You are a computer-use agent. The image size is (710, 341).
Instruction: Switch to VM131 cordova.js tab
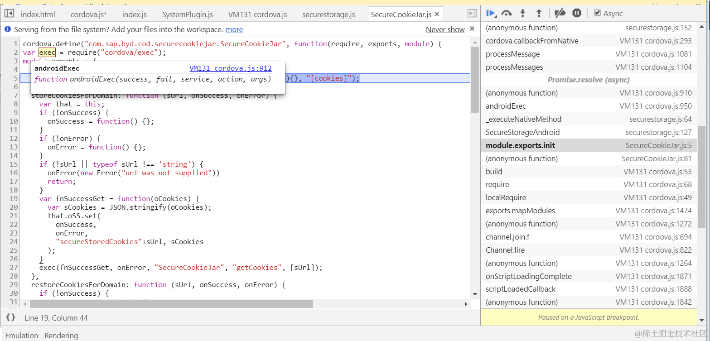point(257,14)
